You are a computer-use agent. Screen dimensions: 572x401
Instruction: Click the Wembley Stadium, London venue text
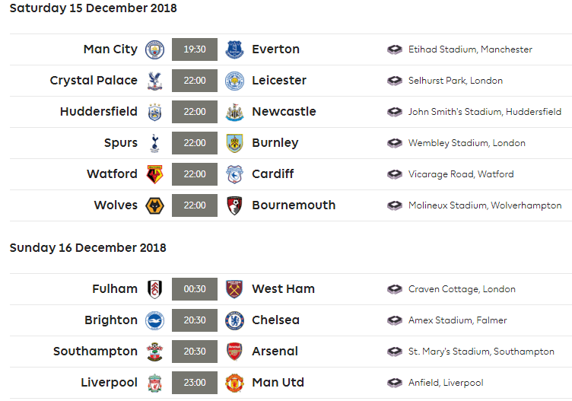467,143
